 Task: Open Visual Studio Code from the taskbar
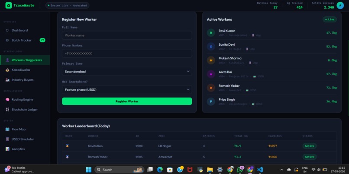coord(260,170)
